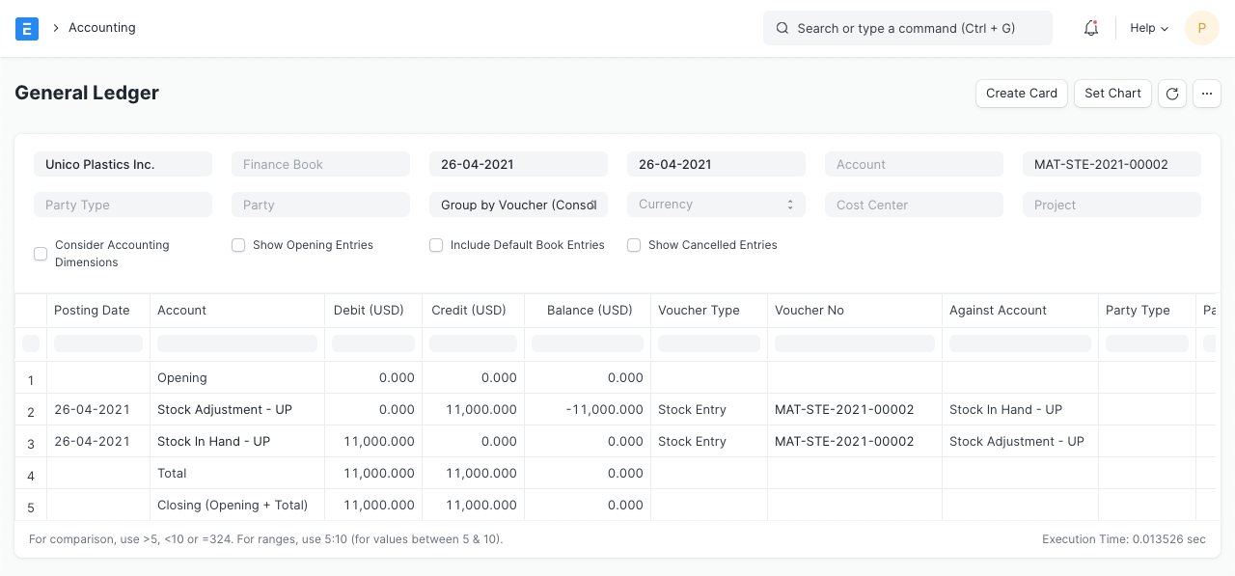Open the Help dropdown menu

[x=1149, y=28]
